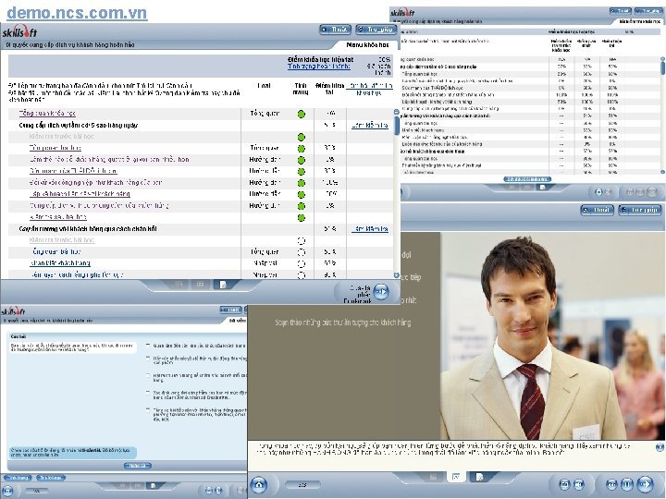Rewind in the video lesson player
Screen dimensions: 666x499
click(x=611, y=484)
